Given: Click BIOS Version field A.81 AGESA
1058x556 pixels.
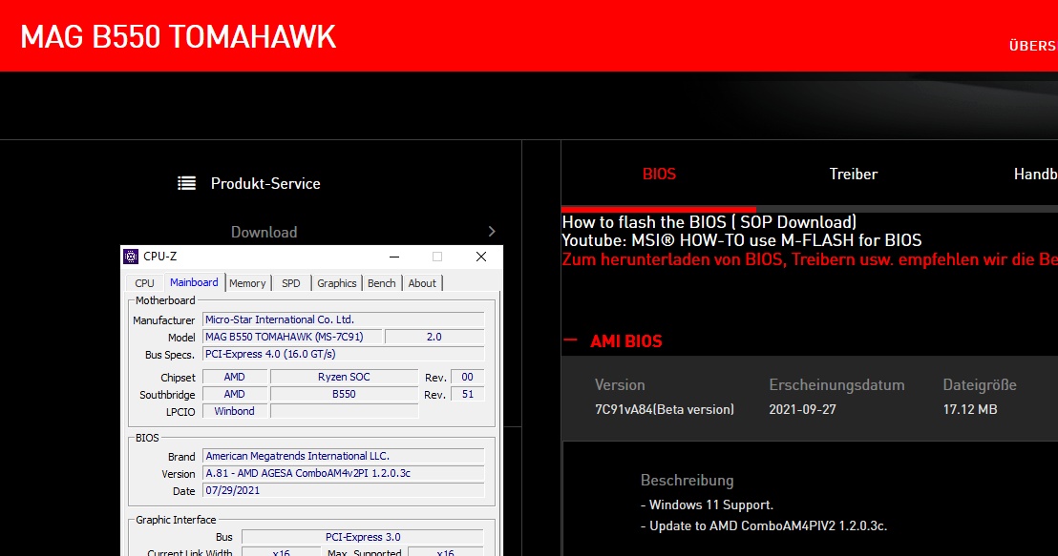Looking at the screenshot, I should [343, 473].
